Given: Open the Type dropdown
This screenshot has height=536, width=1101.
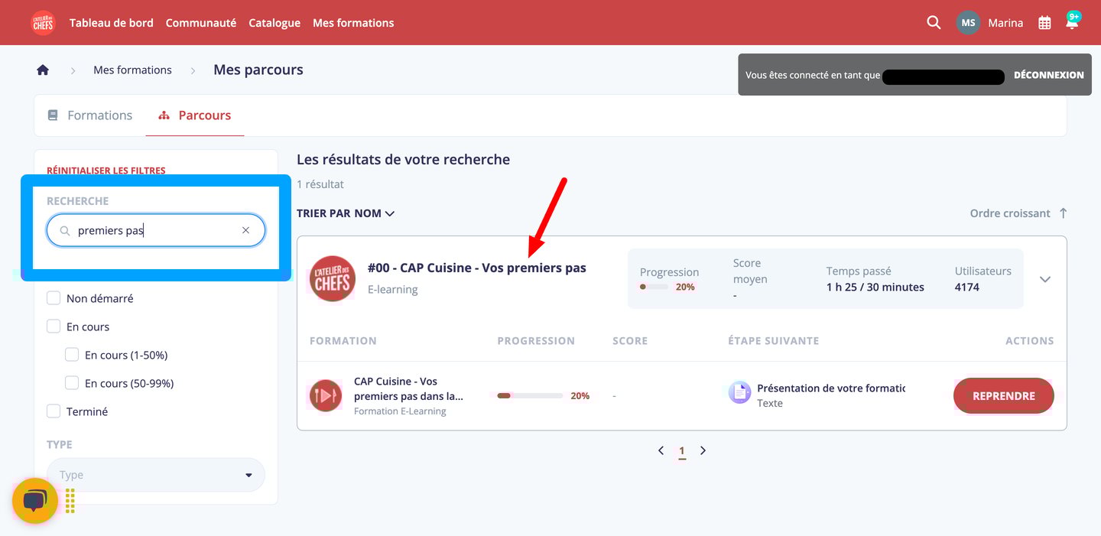Looking at the screenshot, I should (x=156, y=475).
